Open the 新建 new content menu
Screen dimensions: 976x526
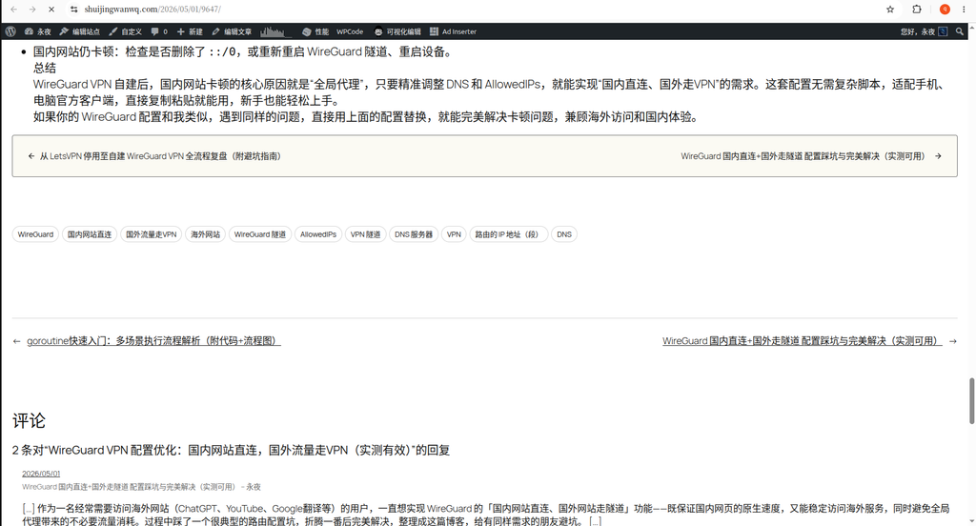point(190,31)
